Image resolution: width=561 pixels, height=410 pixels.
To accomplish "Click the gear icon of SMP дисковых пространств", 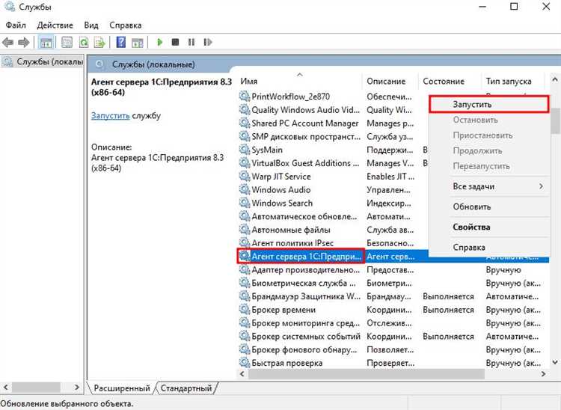I will pyautogui.click(x=245, y=136).
